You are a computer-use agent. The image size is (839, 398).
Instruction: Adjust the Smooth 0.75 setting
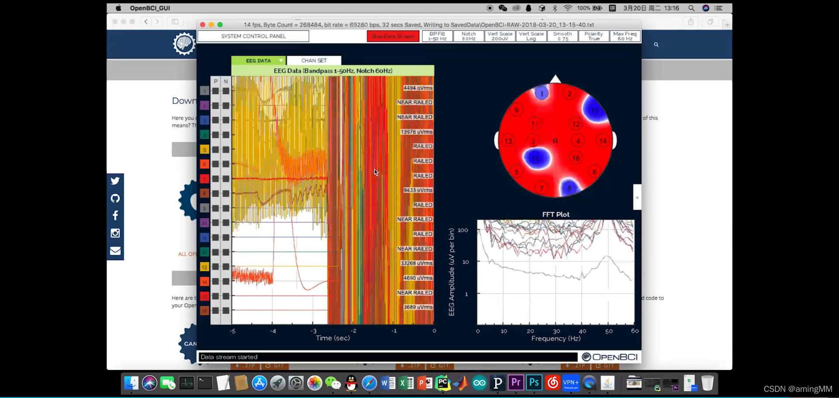pyautogui.click(x=562, y=36)
